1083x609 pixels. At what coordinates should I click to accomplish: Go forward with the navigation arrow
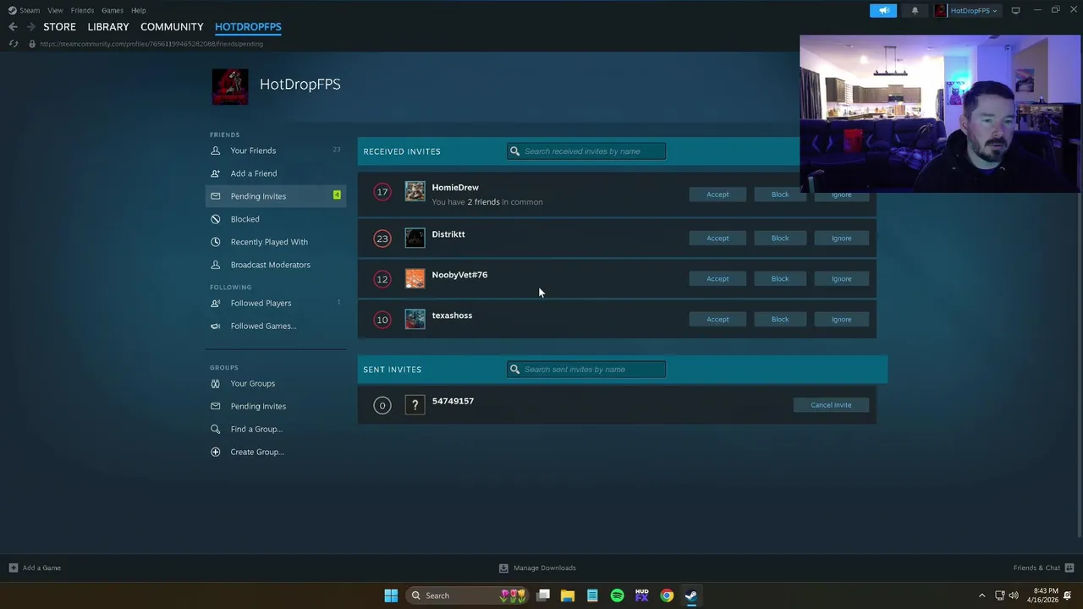(30, 27)
